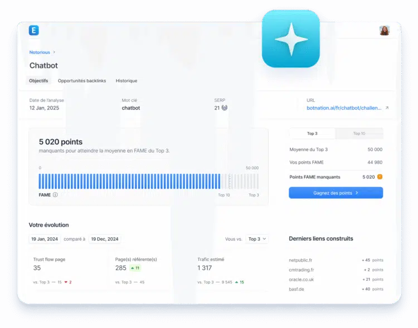This screenshot has width=418, height=328.
Task: Switch to the Top 3 toggle
Action: click(312, 134)
